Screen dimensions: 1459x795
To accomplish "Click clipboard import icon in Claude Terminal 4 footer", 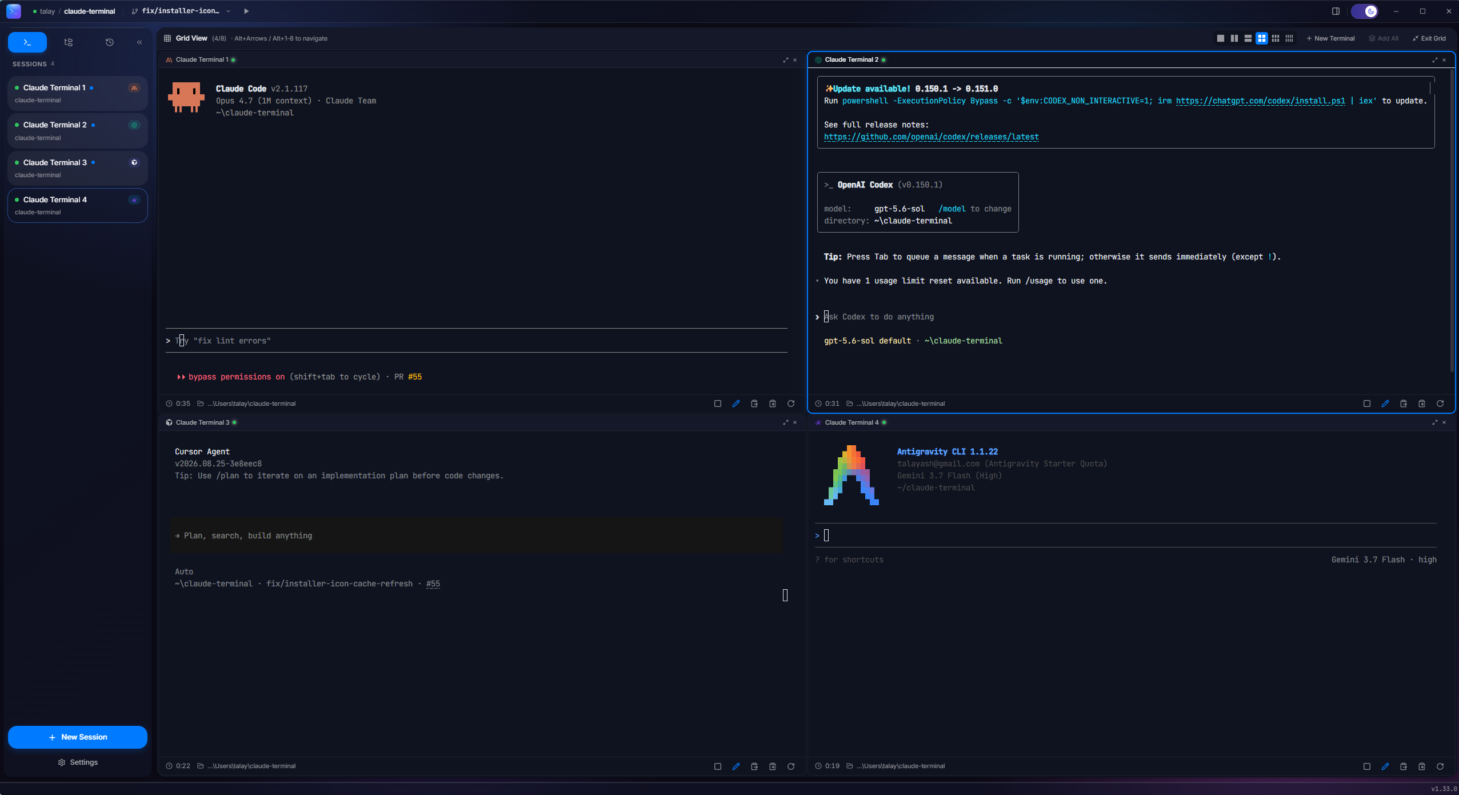I will [x=1422, y=766].
